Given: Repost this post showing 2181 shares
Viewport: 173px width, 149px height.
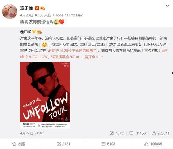Looking at the screenshot, I should [x=63, y=144].
